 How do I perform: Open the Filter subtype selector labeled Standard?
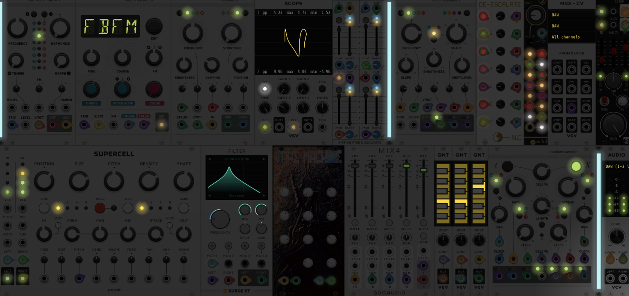click(x=237, y=196)
